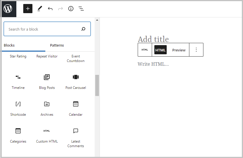Click the HTML block type icon in toolbar
The image size is (243, 158).
(145, 50)
